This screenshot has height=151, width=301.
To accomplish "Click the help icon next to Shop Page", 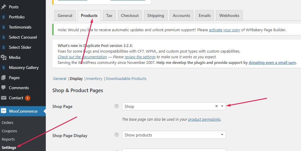I will pos(117,106).
